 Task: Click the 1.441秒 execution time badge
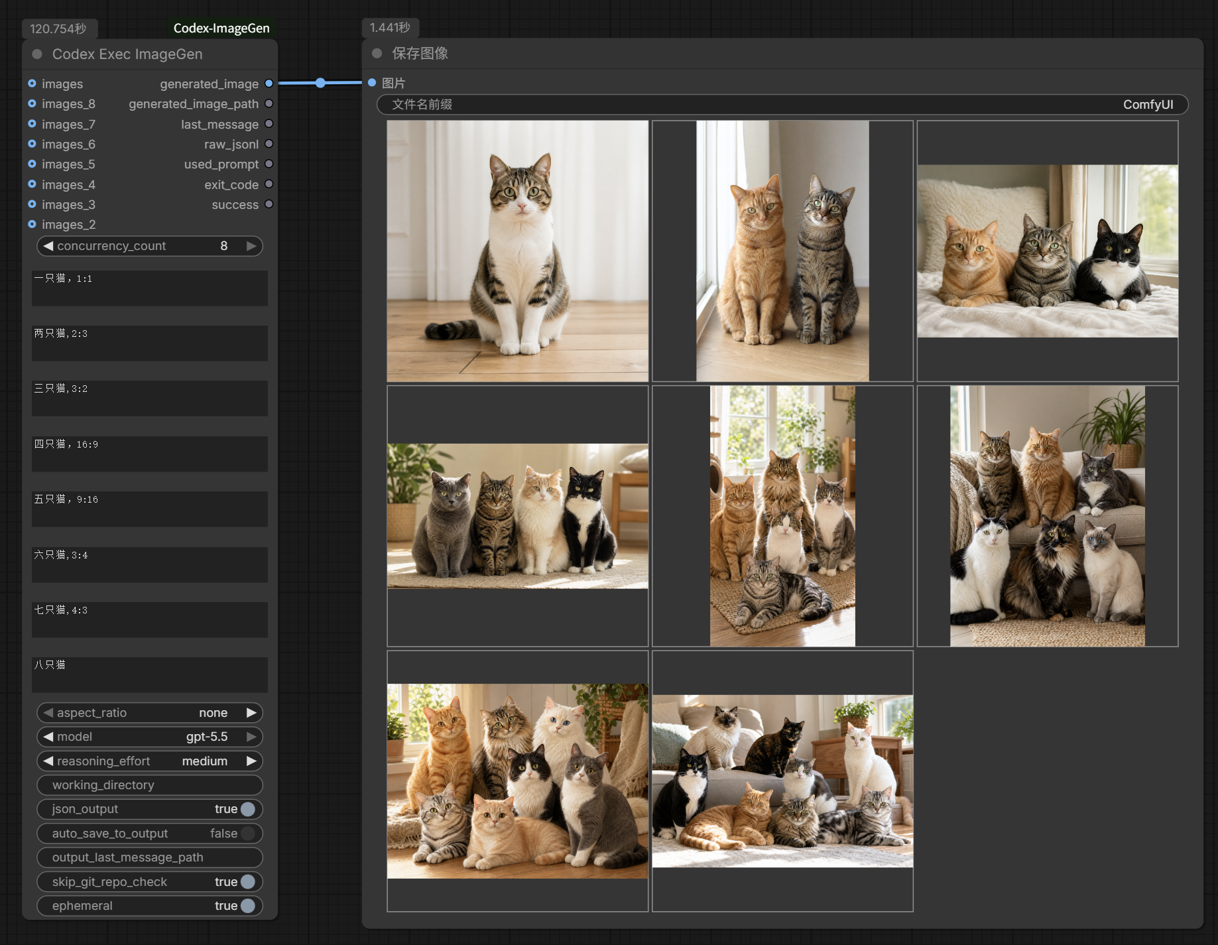(x=390, y=27)
